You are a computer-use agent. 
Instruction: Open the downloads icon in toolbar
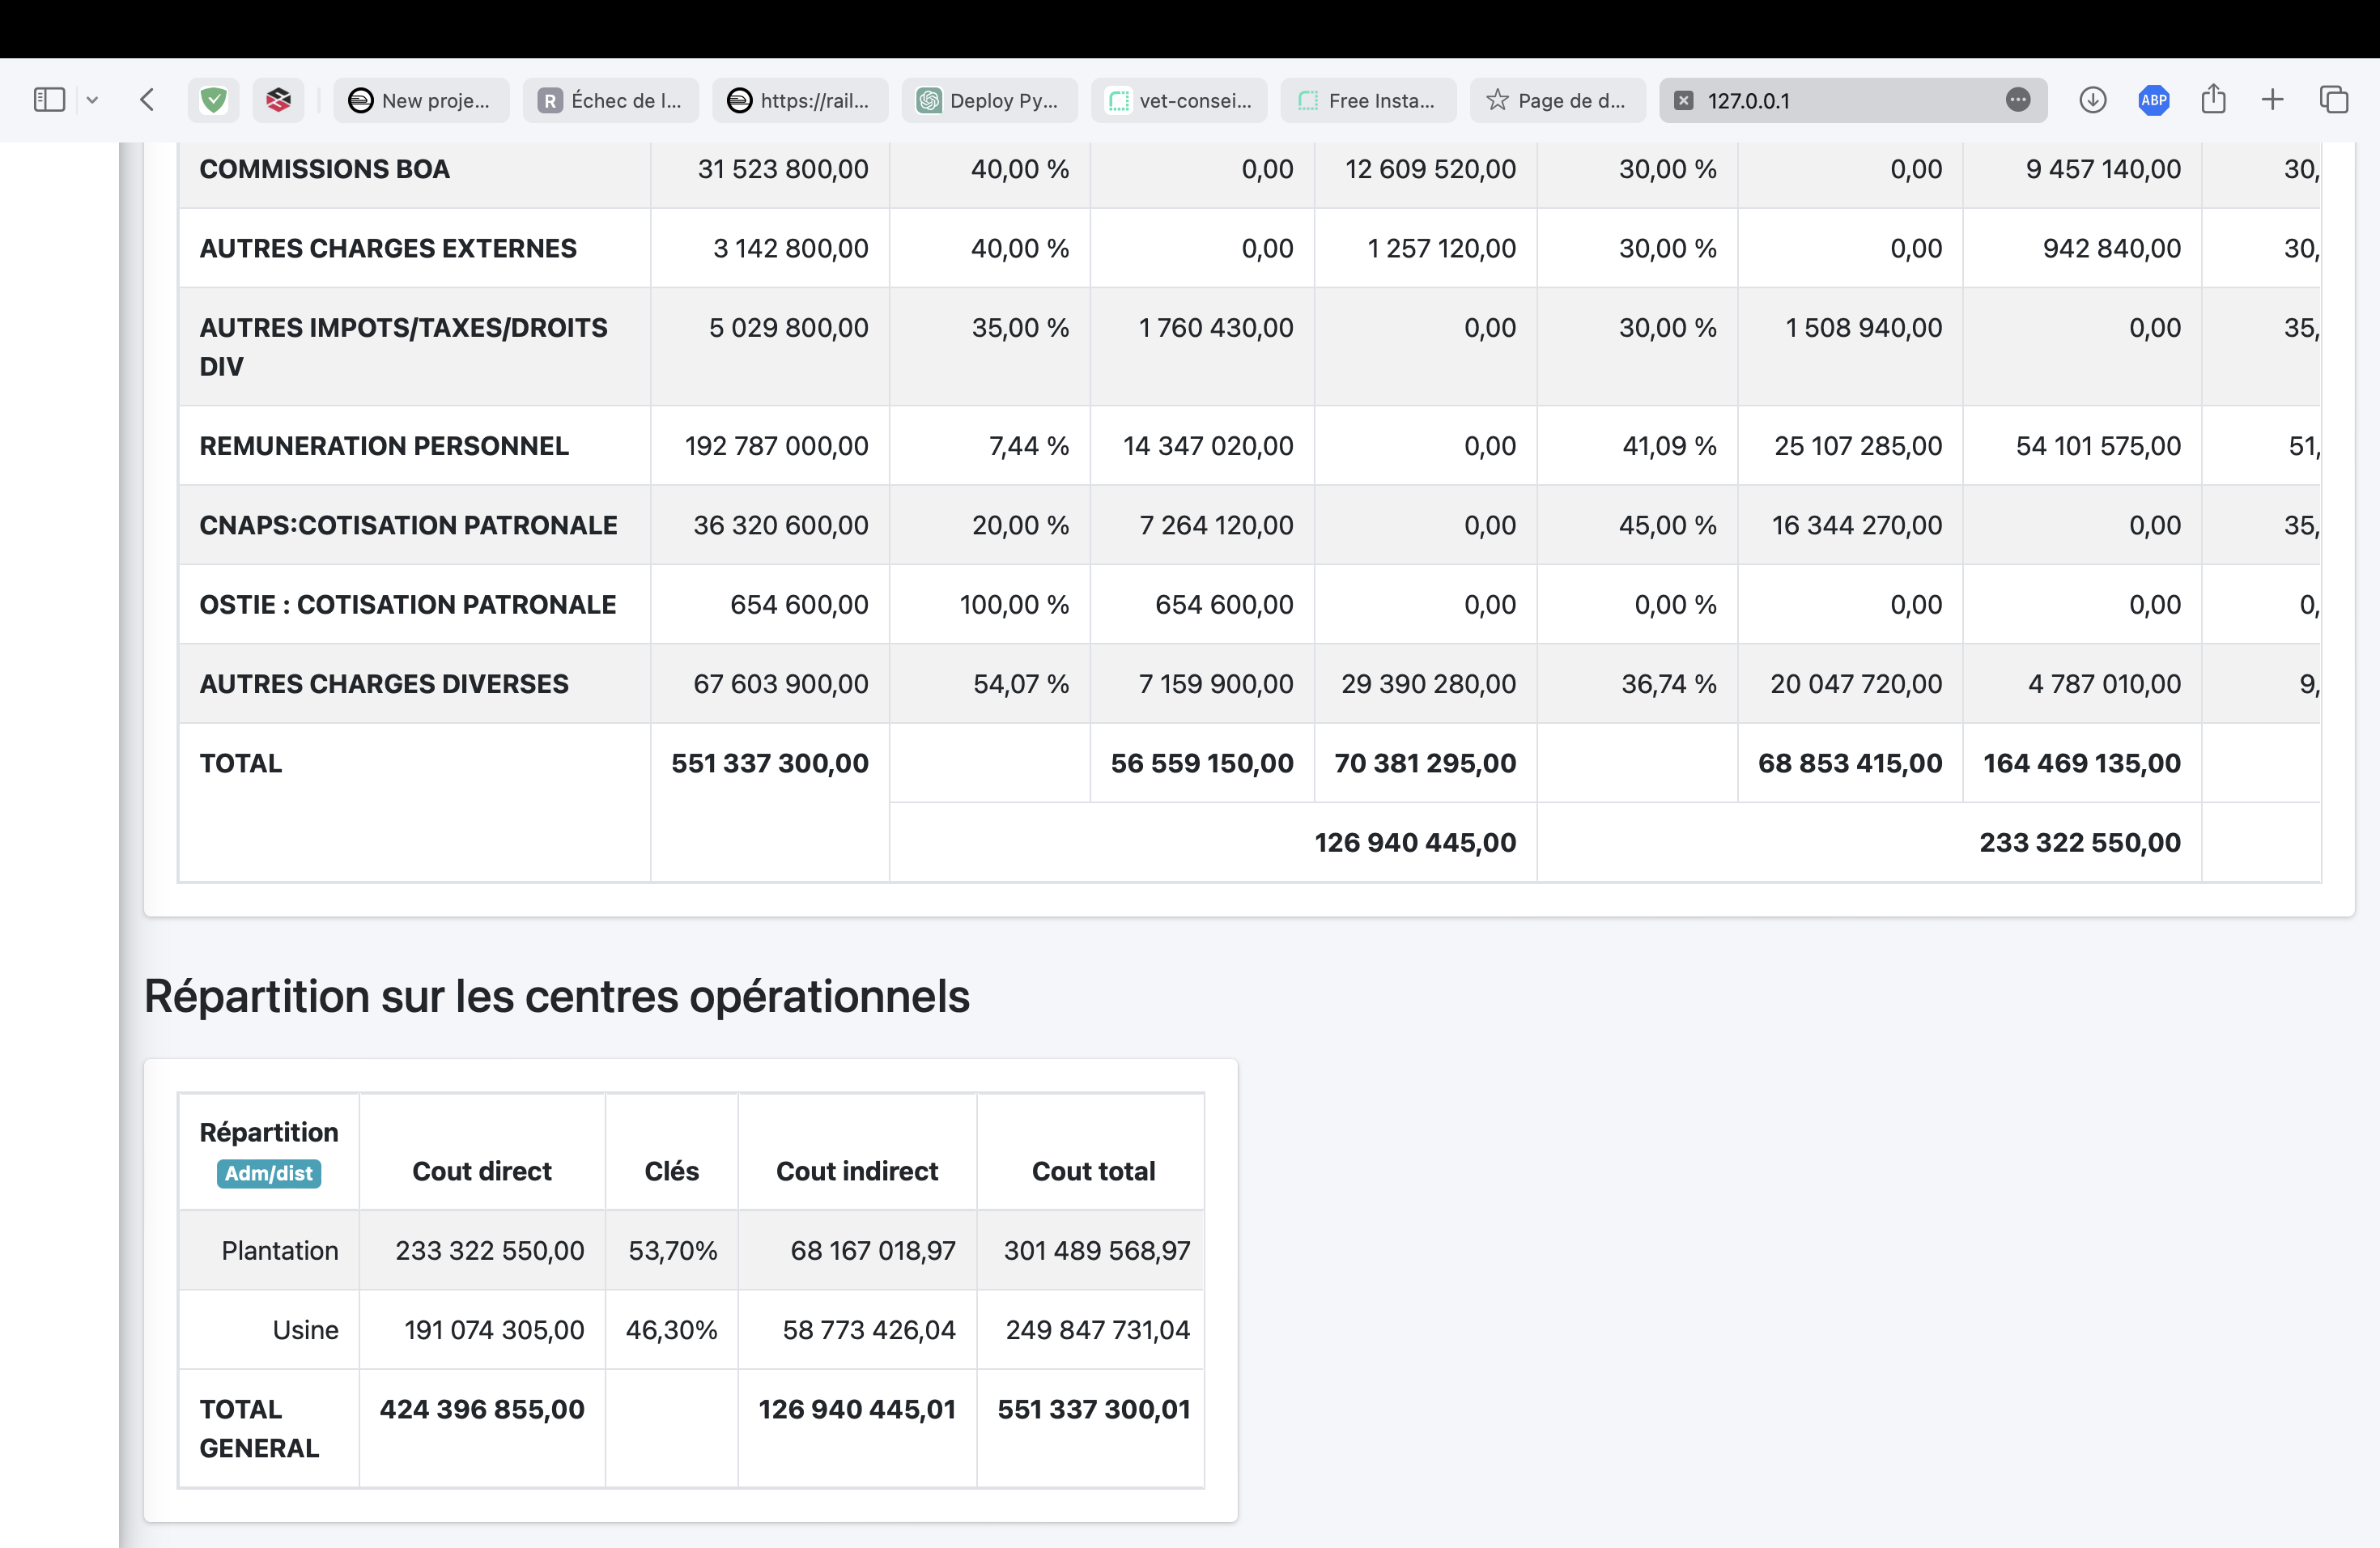click(2092, 100)
